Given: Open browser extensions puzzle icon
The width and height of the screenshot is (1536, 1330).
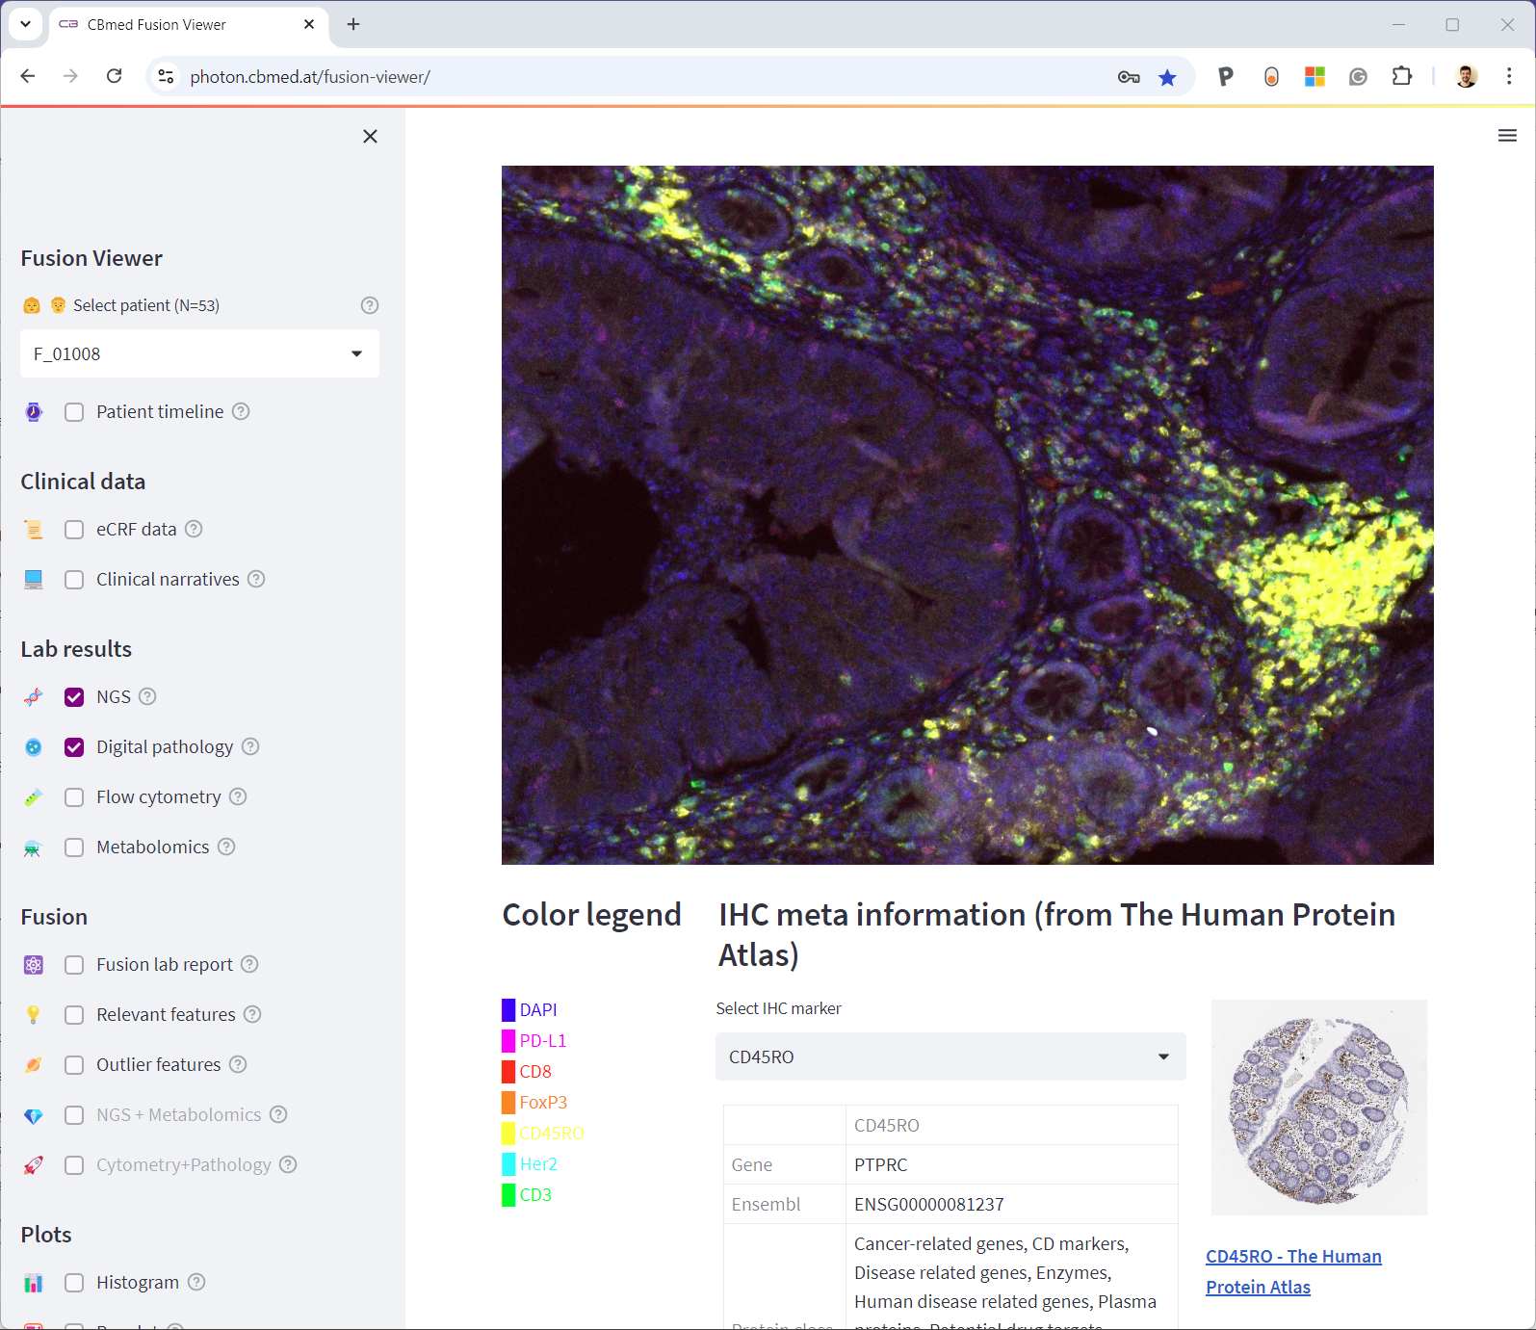Looking at the screenshot, I should tap(1402, 77).
